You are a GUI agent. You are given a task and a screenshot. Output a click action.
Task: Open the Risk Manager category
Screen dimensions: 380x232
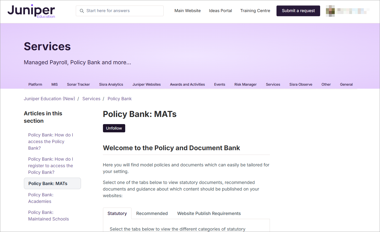click(245, 84)
